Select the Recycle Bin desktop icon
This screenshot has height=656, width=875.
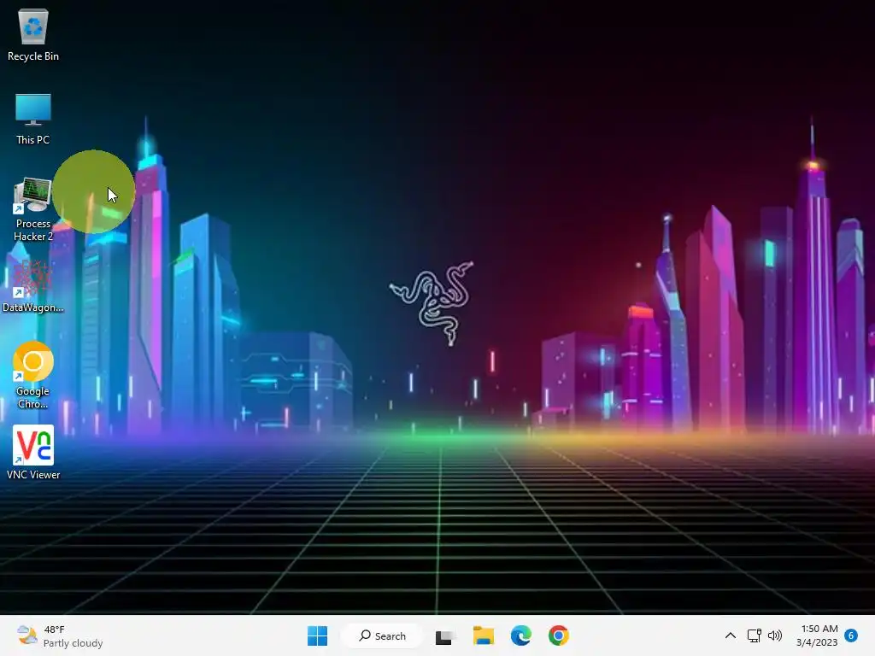(x=33, y=35)
